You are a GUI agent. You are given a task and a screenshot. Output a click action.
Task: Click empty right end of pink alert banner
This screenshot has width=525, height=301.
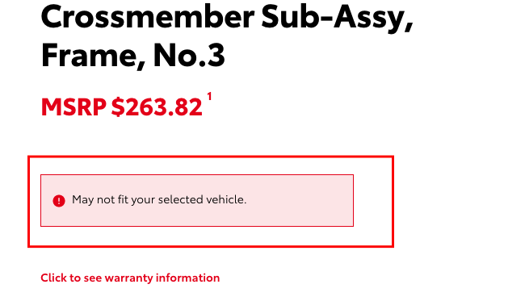point(301,200)
